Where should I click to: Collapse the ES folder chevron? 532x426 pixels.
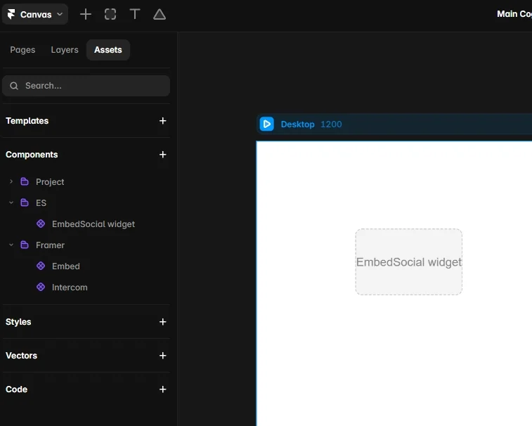[x=11, y=202]
